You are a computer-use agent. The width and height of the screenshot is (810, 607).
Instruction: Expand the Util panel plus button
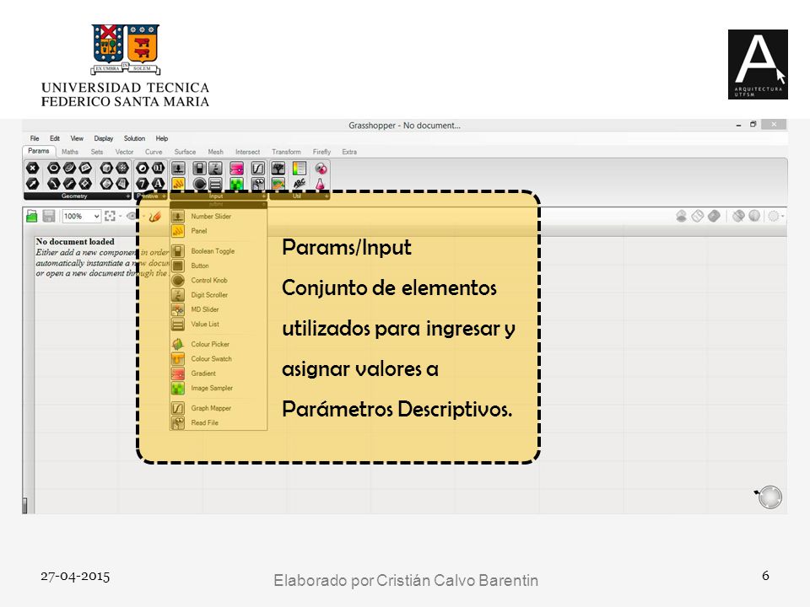tap(326, 196)
